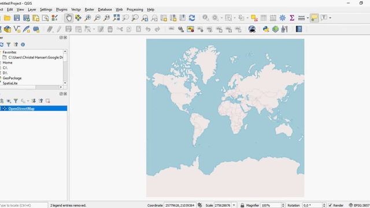Open the Help menu
This screenshot has width=370, height=208.
point(151,10)
